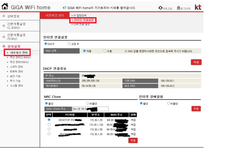Click the PC이름 column header
The width and height of the screenshot is (237, 148).
click(70, 115)
